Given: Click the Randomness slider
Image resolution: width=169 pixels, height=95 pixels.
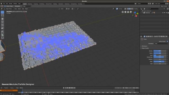Looking at the screenshot, I should pyautogui.click(x=160, y=57).
